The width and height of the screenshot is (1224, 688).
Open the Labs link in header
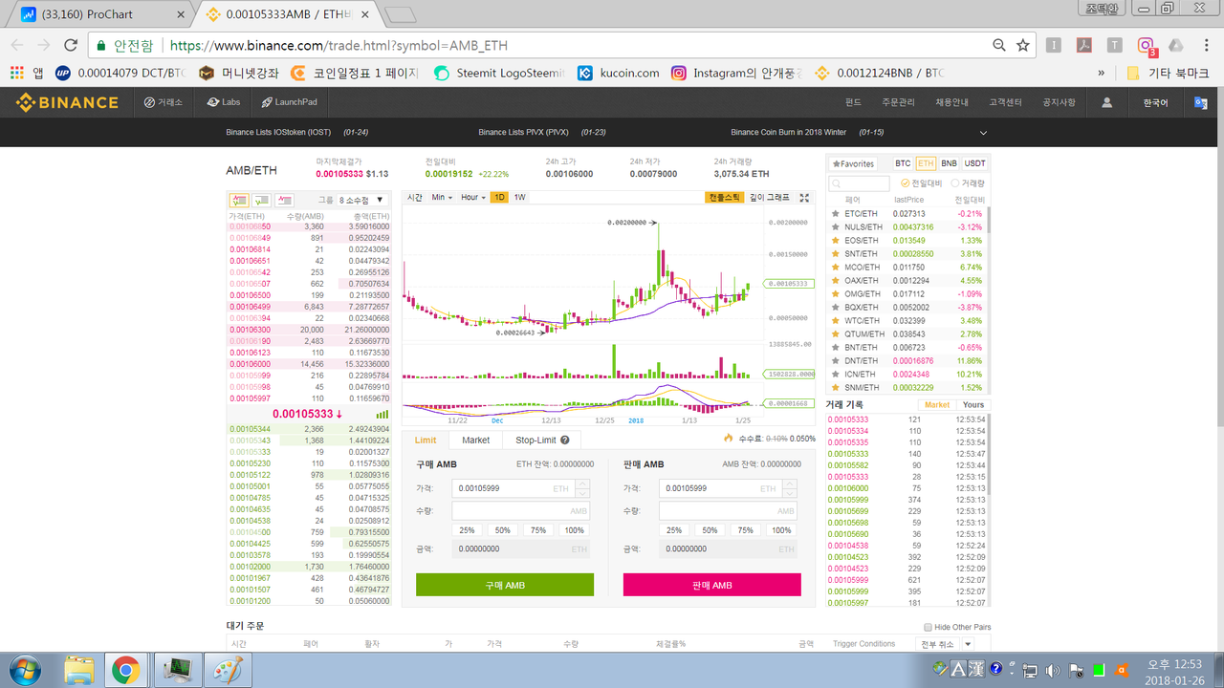pyautogui.click(x=224, y=102)
